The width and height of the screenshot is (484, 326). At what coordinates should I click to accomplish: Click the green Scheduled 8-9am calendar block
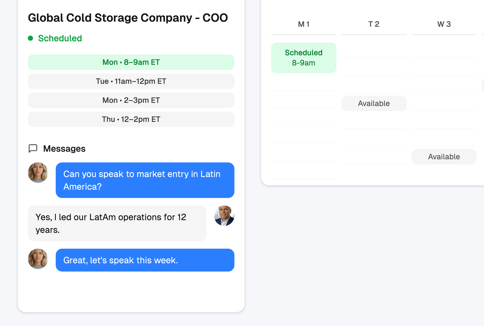pos(304,57)
